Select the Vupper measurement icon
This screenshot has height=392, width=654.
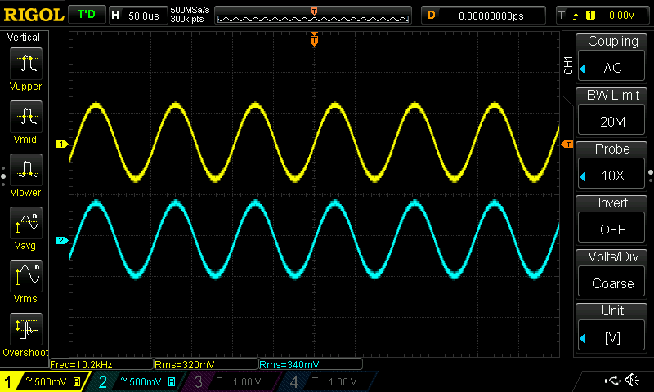coord(25,64)
